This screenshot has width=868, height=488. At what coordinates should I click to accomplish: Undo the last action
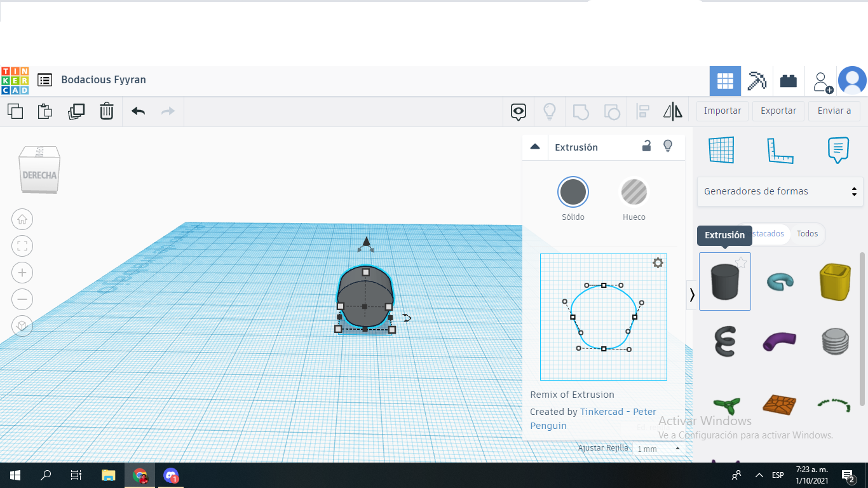[139, 111]
